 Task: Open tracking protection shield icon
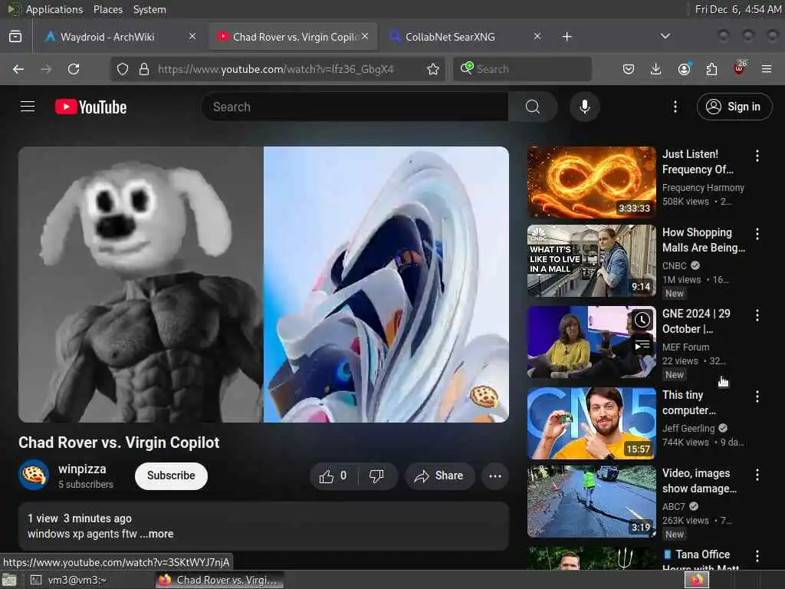pos(123,69)
